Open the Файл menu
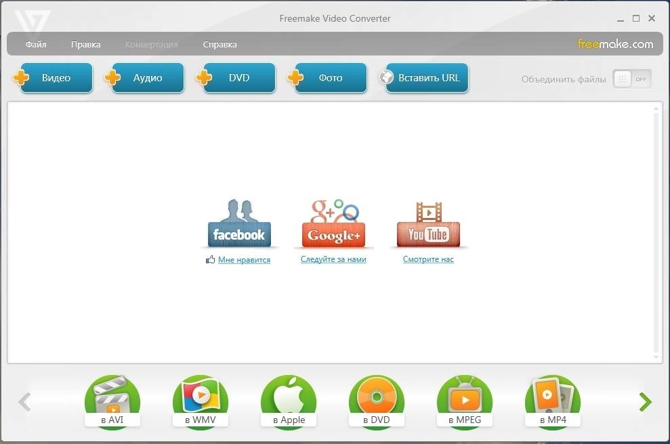The image size is (670, 444). click(x=36, y=45)
